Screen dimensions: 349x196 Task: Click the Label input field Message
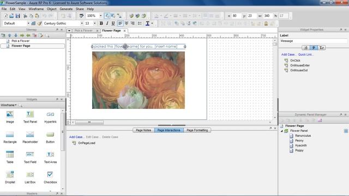click(313, 41)
